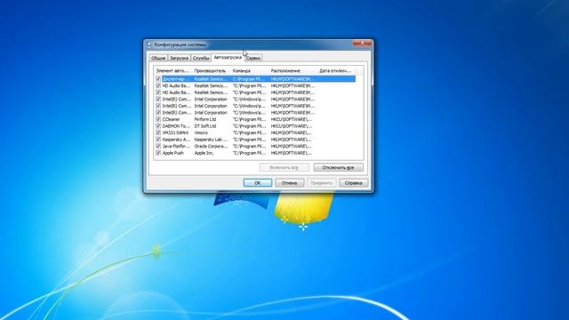Click the Vimicro manufacturer cell
The image size is (569, 320).
[x=202, y=132]
